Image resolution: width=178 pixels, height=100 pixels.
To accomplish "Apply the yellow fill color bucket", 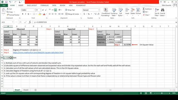I will (40, 14).
